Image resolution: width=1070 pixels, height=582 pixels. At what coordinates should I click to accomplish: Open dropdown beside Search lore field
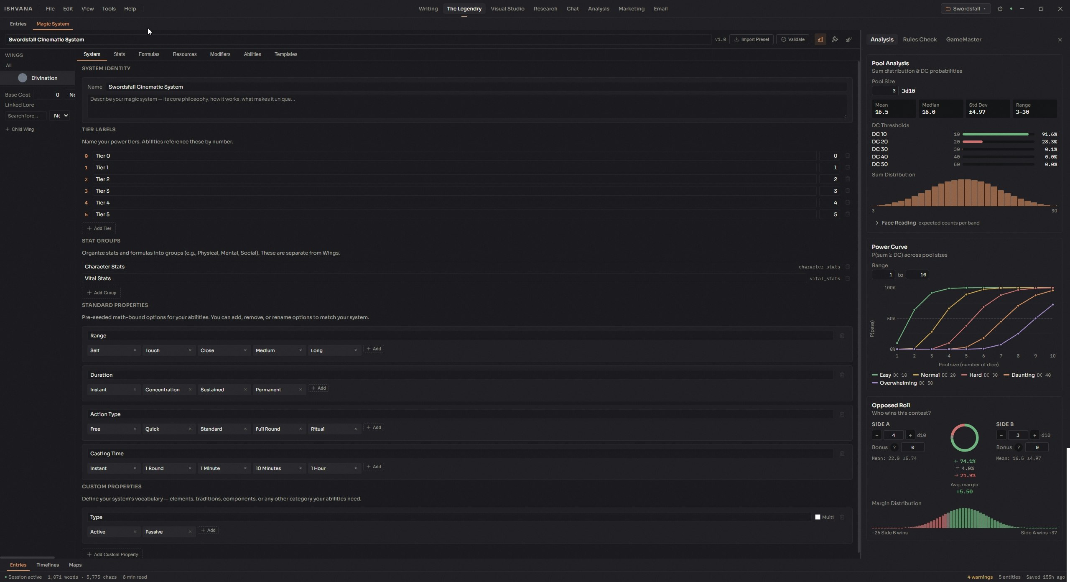[x=59, y=116]
